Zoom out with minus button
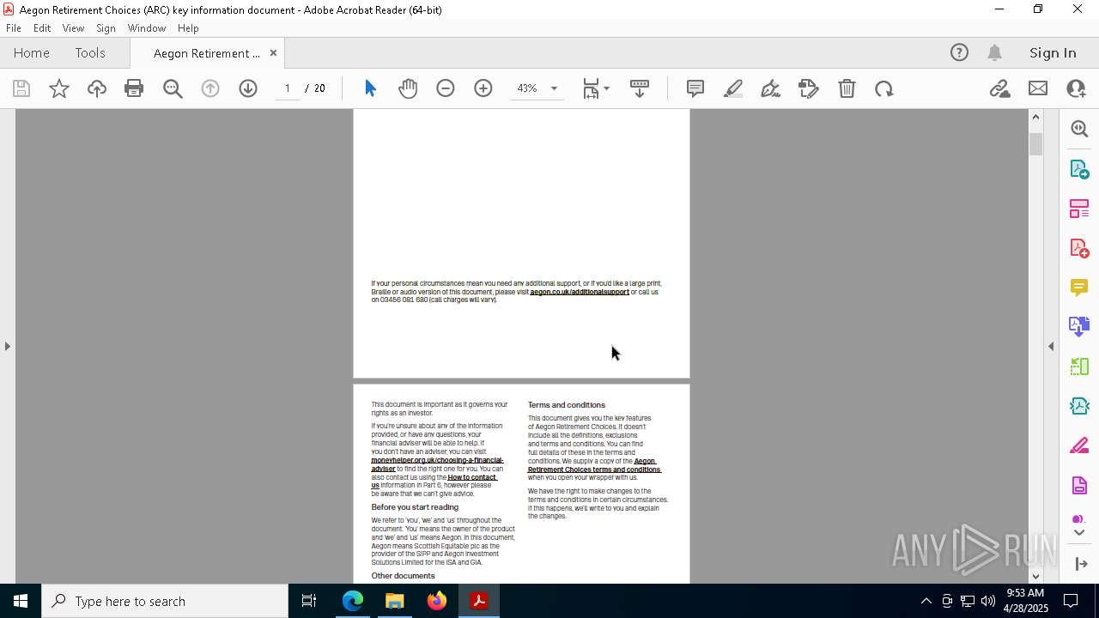The width and height of the screenshot is (1099, 618). pyautogui.click(x=446, y=88)
